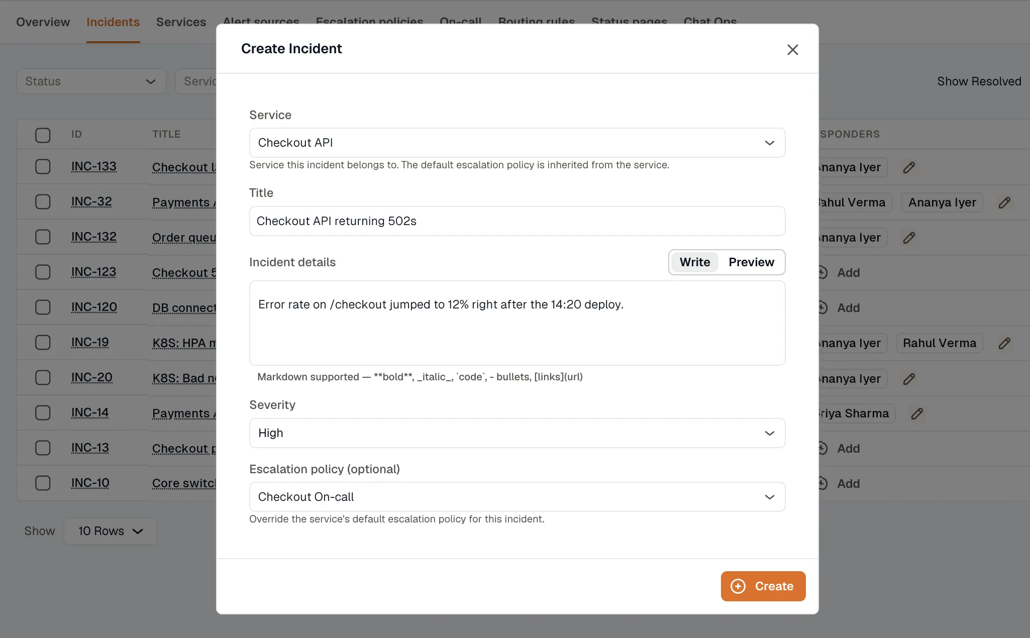1030x638 pixels.
Task: Click Ananya Iyer responder tag on INC-32
Action: click(x=942, y=202)
